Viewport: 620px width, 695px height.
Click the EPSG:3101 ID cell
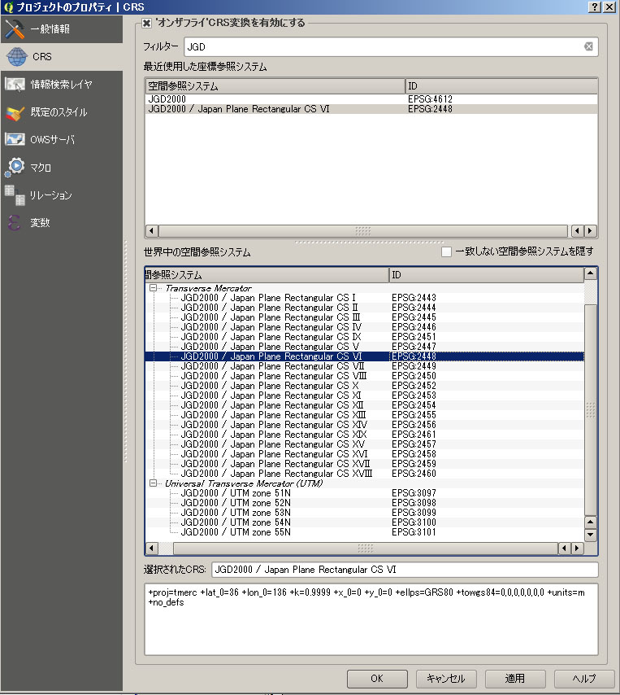[414, 532]
